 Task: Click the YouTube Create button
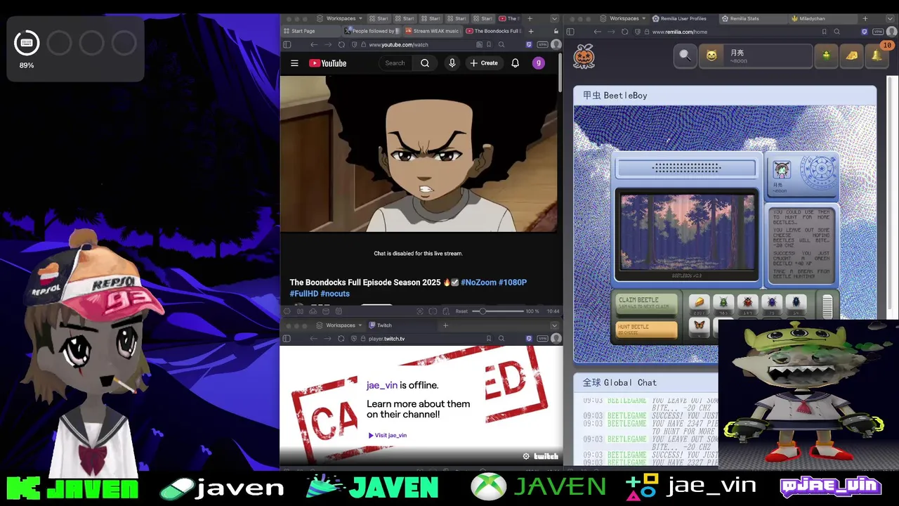(483, 63)
